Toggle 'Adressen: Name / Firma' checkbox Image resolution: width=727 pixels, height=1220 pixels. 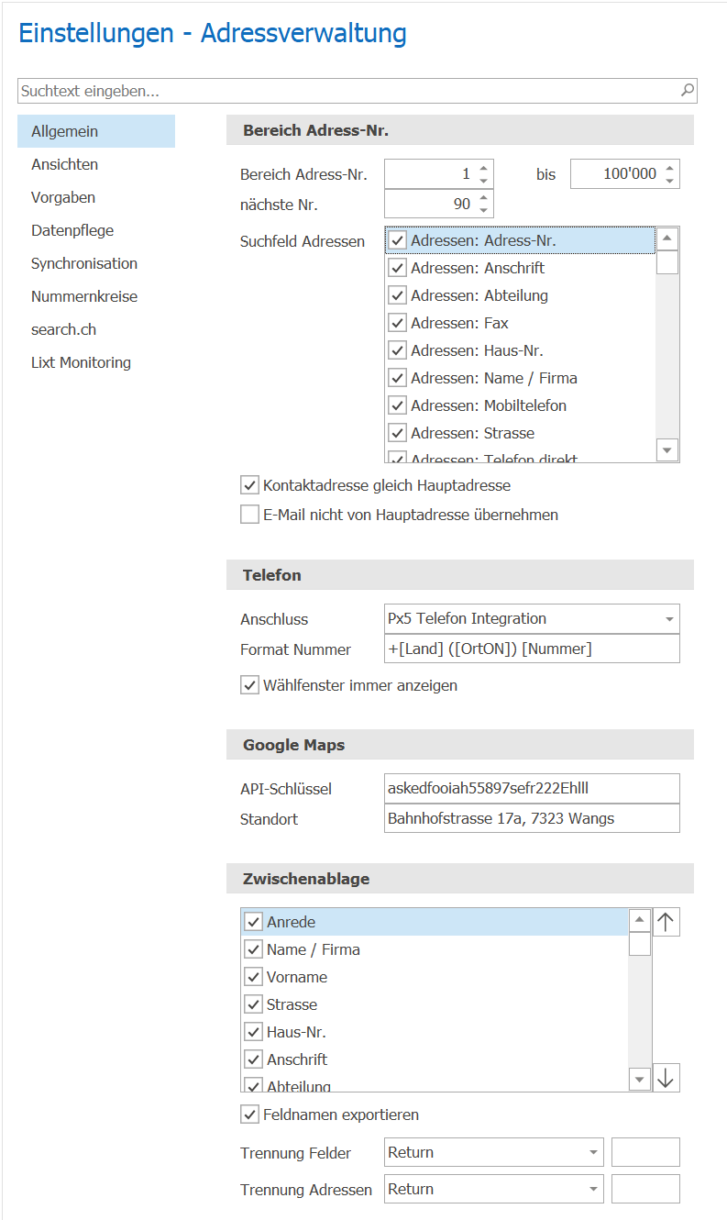pyautogui.click(x=398, y=378)
